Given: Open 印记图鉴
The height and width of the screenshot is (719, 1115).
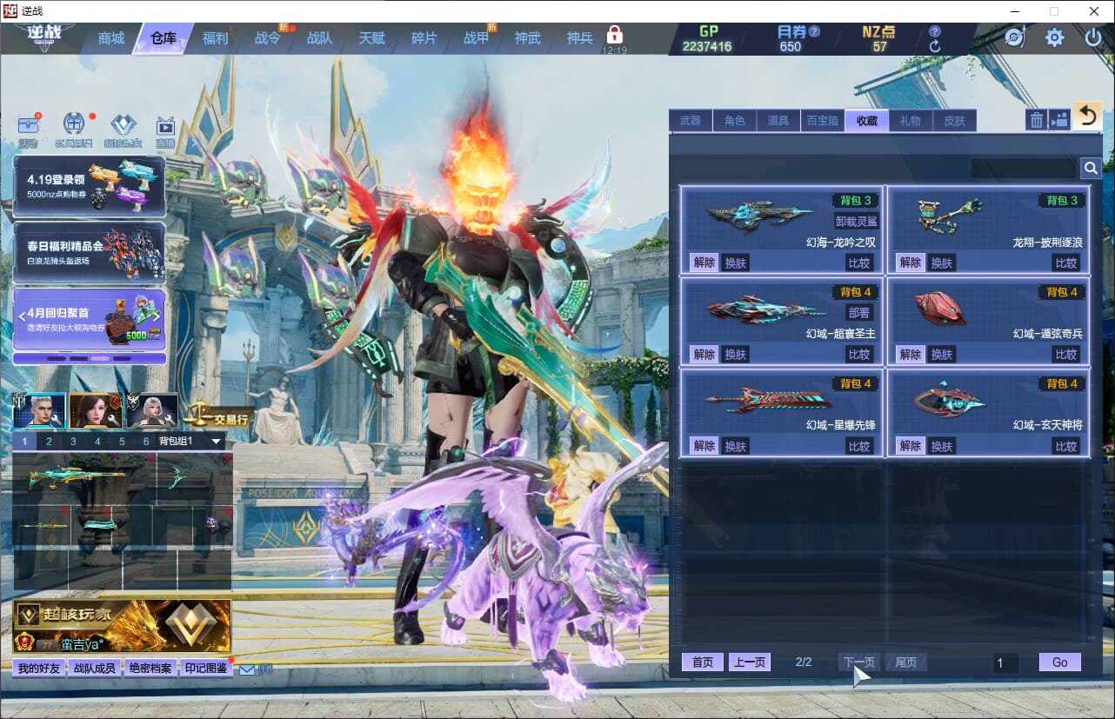Looking at the screenshot, I should pos(206,669).
